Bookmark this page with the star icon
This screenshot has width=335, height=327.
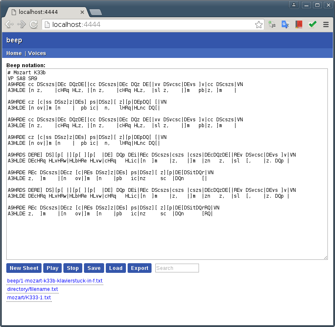pos(259,25)
